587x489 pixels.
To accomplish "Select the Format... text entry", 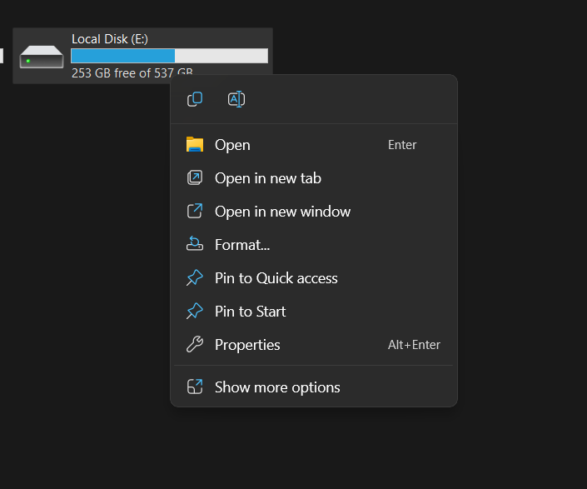I will pyautogui.click(x=242, y=245).
